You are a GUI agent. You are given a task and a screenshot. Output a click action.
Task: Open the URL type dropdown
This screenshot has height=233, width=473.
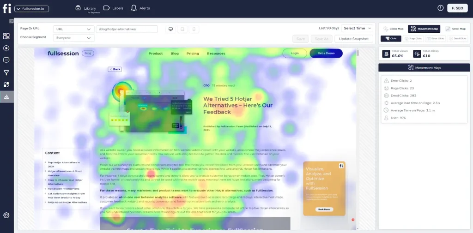73,29
